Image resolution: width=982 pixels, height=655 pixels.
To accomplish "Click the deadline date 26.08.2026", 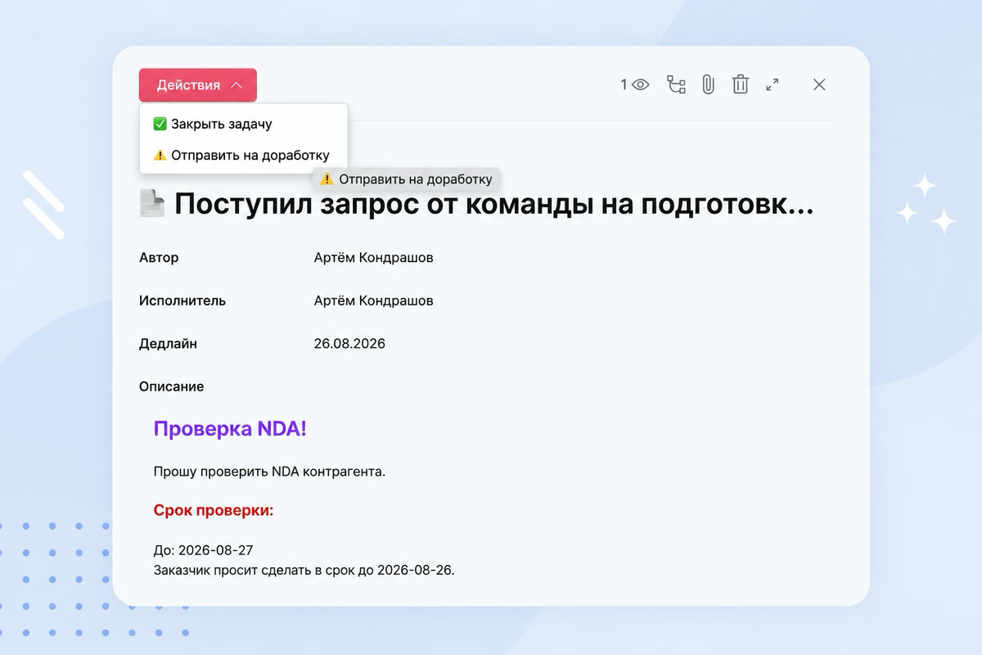I will click(x=349, y=344).
